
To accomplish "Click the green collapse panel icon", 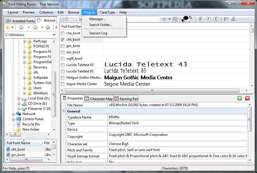I will click(x=239, y=98).
